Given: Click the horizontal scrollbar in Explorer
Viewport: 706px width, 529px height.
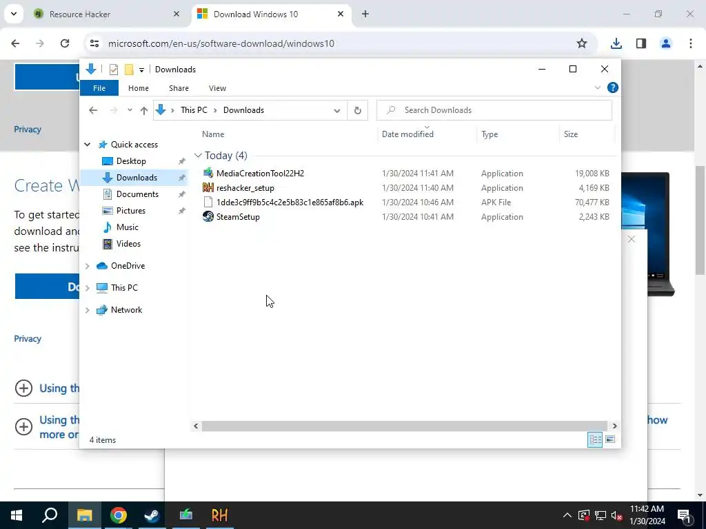Looking at the screenshot, I should pos(405,426).
